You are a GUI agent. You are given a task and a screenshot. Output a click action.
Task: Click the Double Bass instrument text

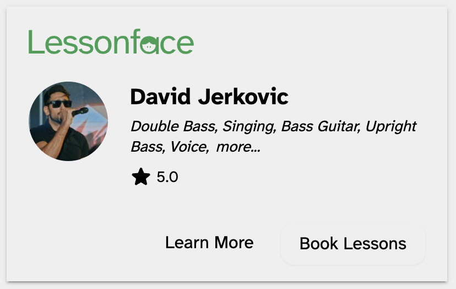click(172, 126)
